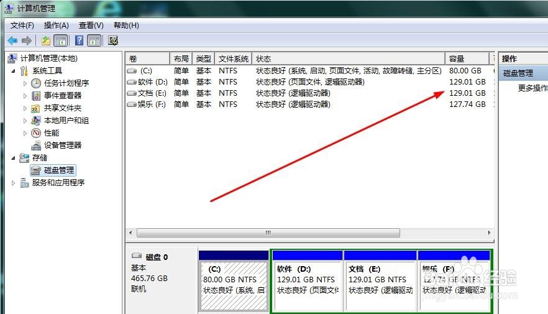The width and height of the screenshot is (548, 314).
Task: Open the 查看(V) menu
Action: click(91, 25)
